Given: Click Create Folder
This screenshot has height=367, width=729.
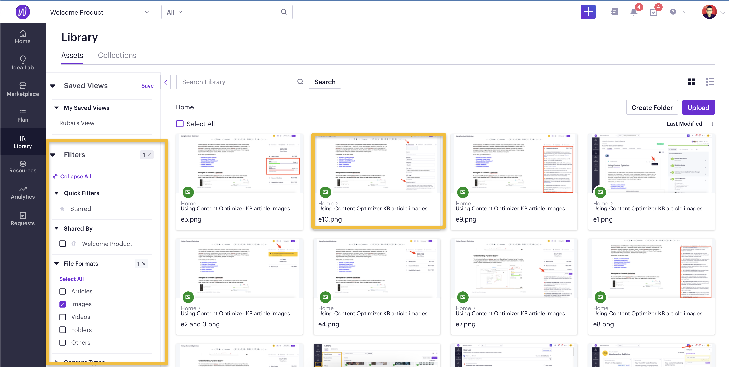Looking at the screenshot, I should tap(652, 107).
